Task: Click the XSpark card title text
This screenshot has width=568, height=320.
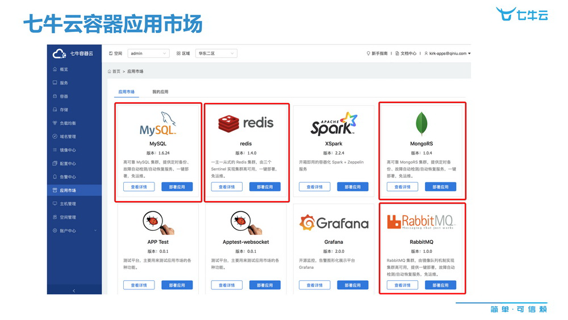Action: click(x=333, y=143)
